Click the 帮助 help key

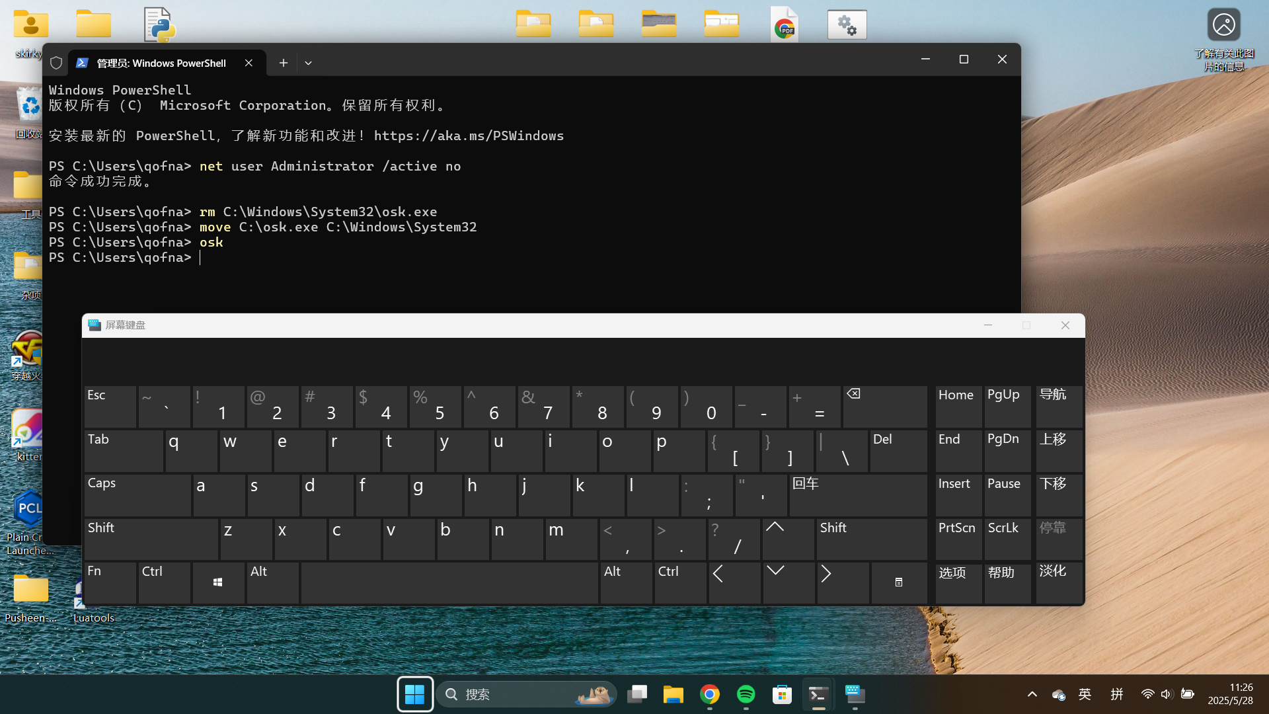1007,582
